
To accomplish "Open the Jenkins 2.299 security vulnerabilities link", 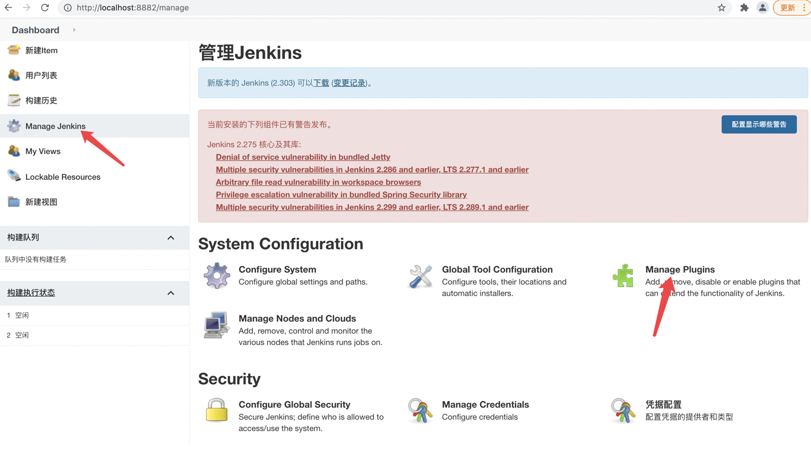I will [372, 207].
